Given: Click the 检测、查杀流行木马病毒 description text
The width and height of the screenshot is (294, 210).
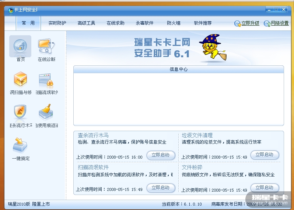Looking at the screenshot, I should [x=122, y=142].
